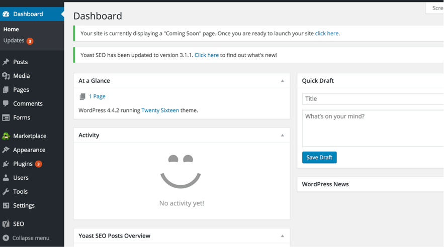Click the Plugins update count badge
The image size is (444, 247).
pos(39,164)
